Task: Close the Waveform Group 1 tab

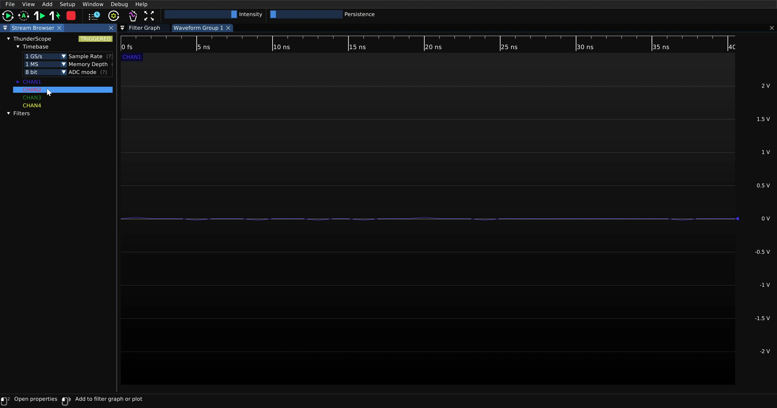Action: point(228,28)
